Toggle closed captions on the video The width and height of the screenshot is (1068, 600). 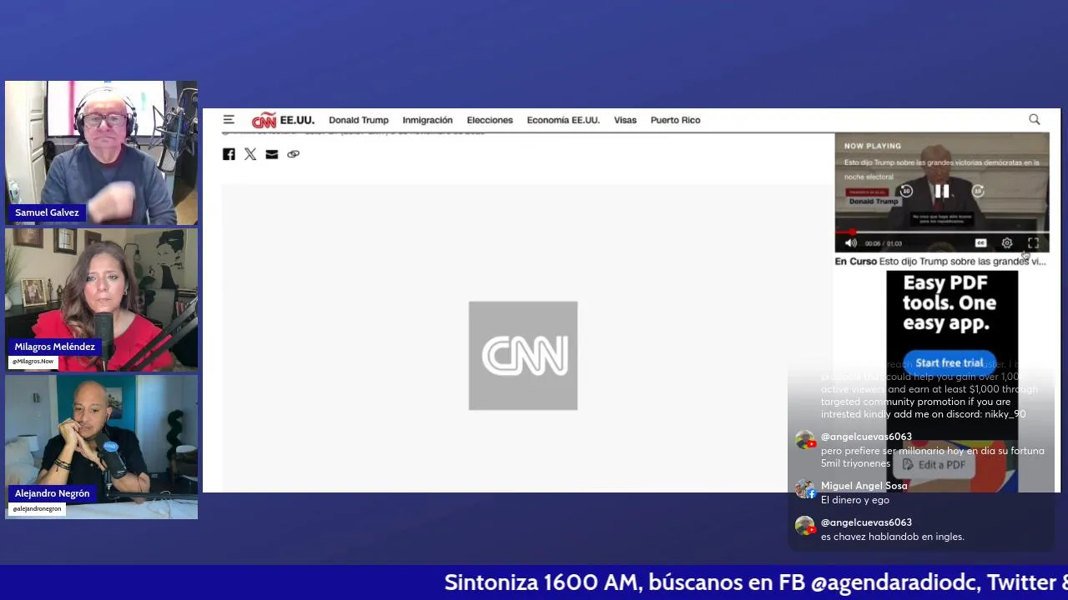point(981,243)
